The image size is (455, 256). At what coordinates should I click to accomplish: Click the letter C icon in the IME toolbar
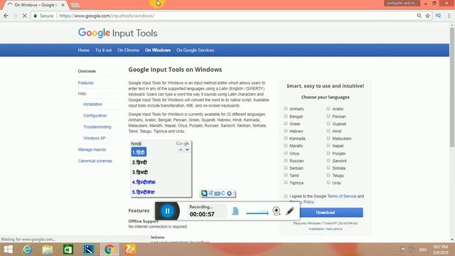tap(223, 193)
